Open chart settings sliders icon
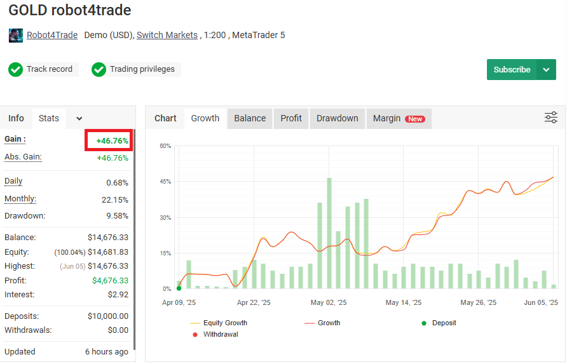 [550, 118]
